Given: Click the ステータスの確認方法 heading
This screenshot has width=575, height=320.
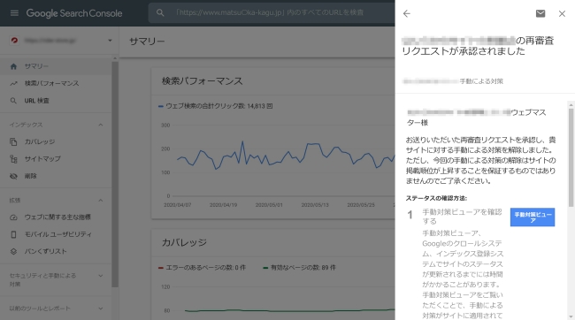Looking at the screenshot, I should tap(436, 198).
